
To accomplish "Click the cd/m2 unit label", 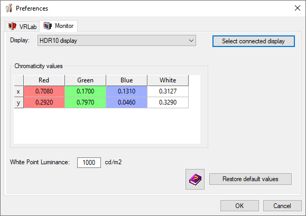I will pyautogui.click(x=113, y=162).
